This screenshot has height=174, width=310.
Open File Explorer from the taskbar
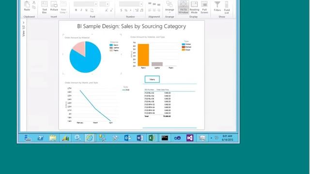[x=53, y=138]
